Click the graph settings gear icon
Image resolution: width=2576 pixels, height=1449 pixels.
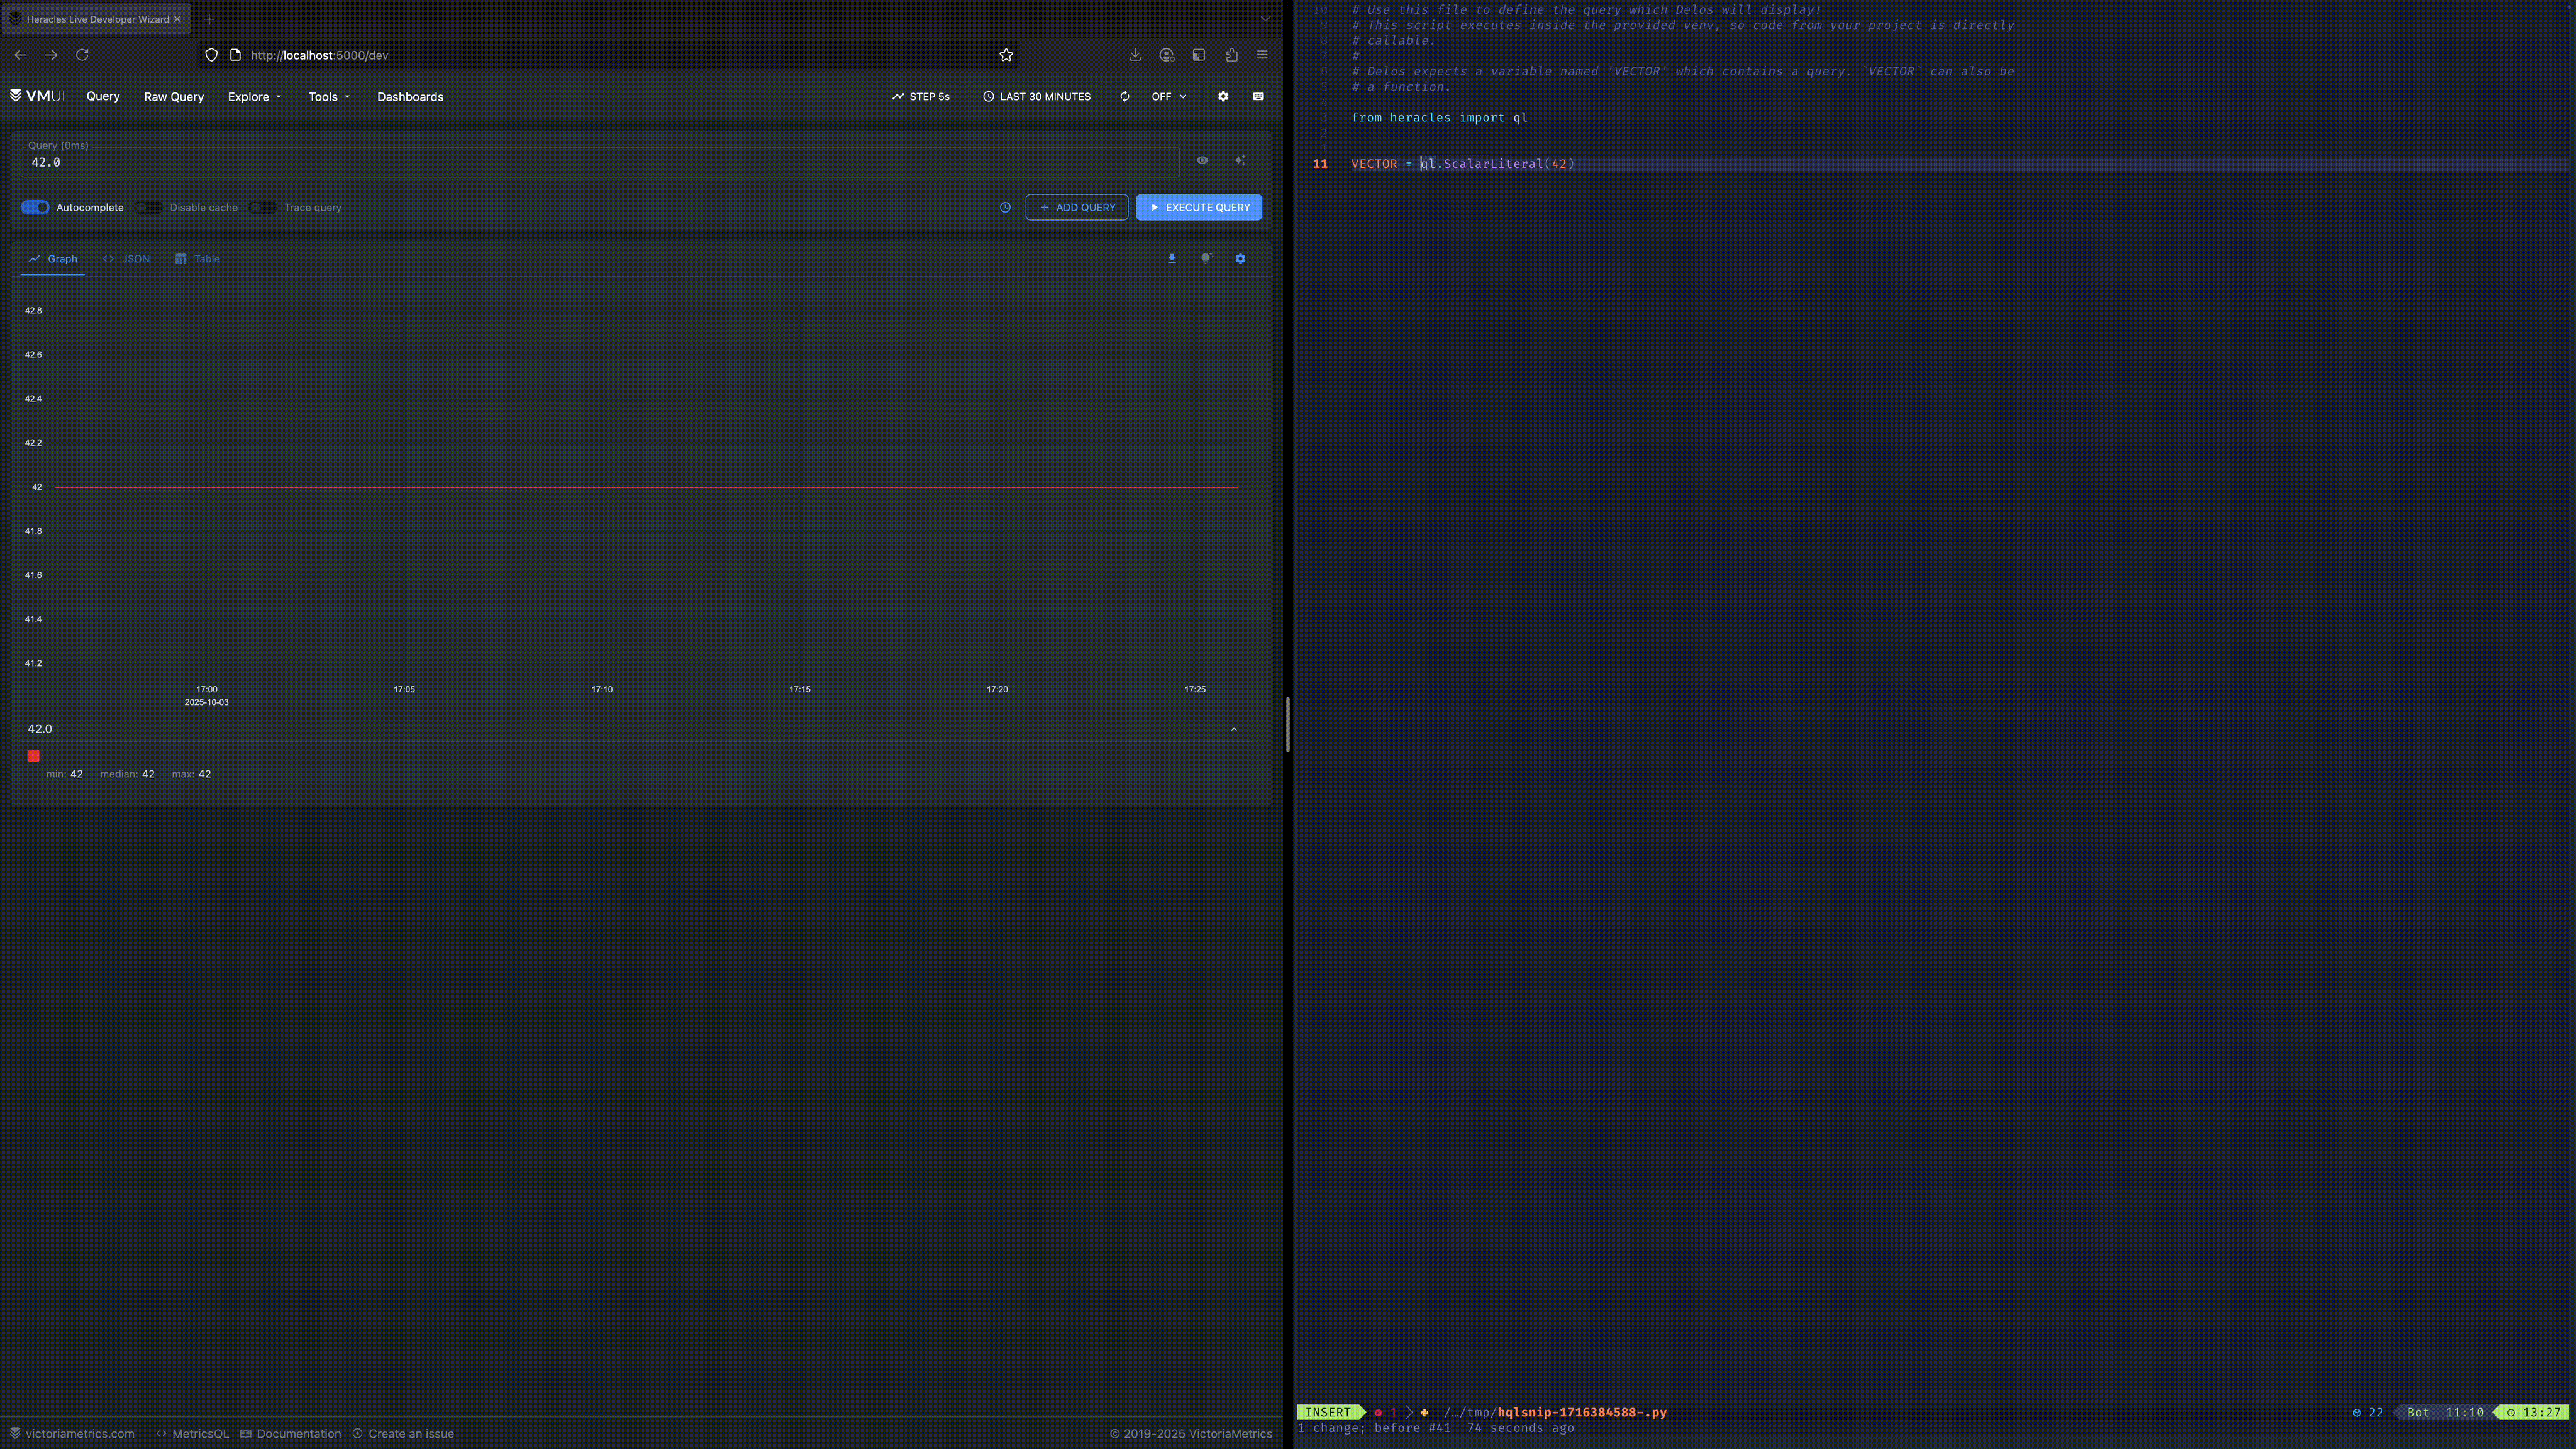tap(1240, 259)
